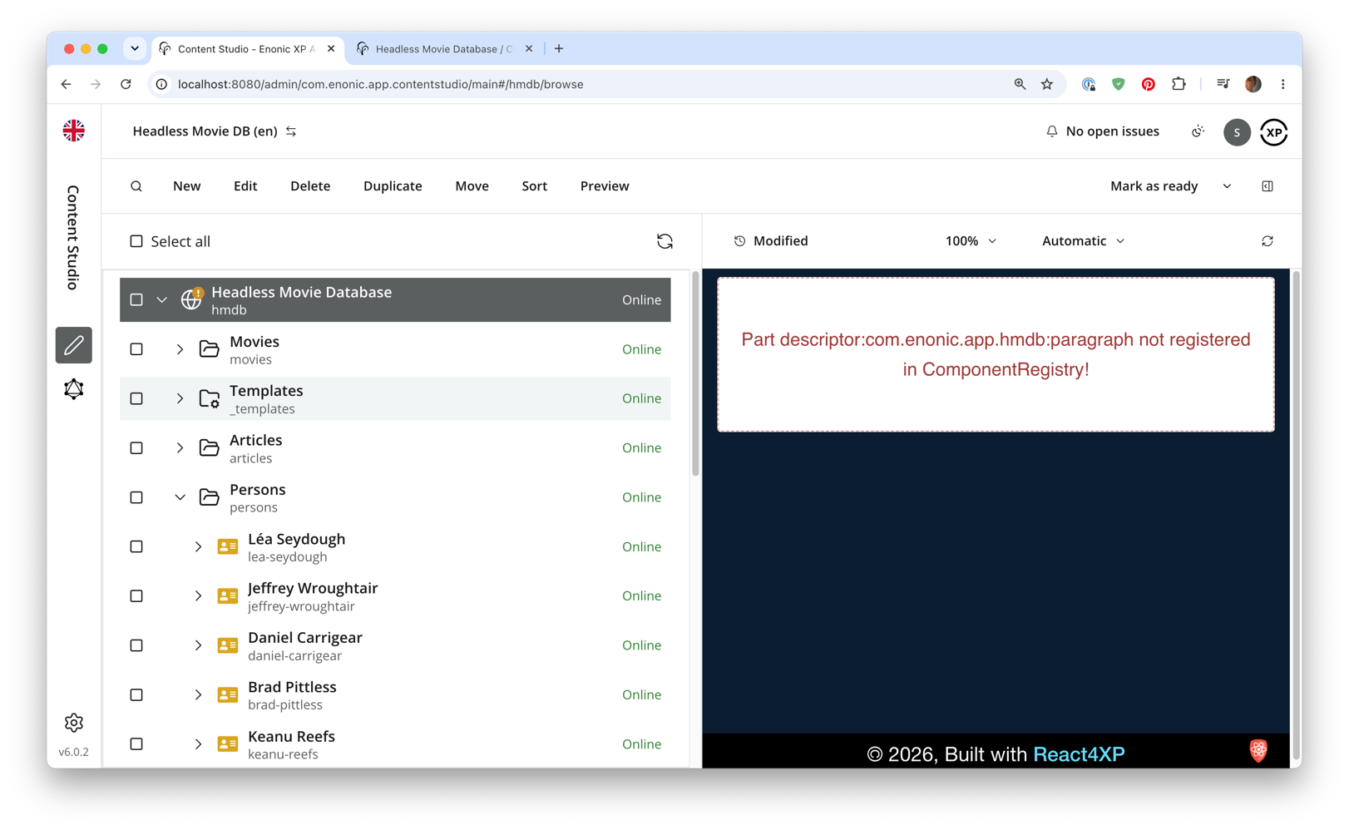Collapse the Persons folder
The height and width of the screenshot is (830, 1349).
[x=180, y=497]
